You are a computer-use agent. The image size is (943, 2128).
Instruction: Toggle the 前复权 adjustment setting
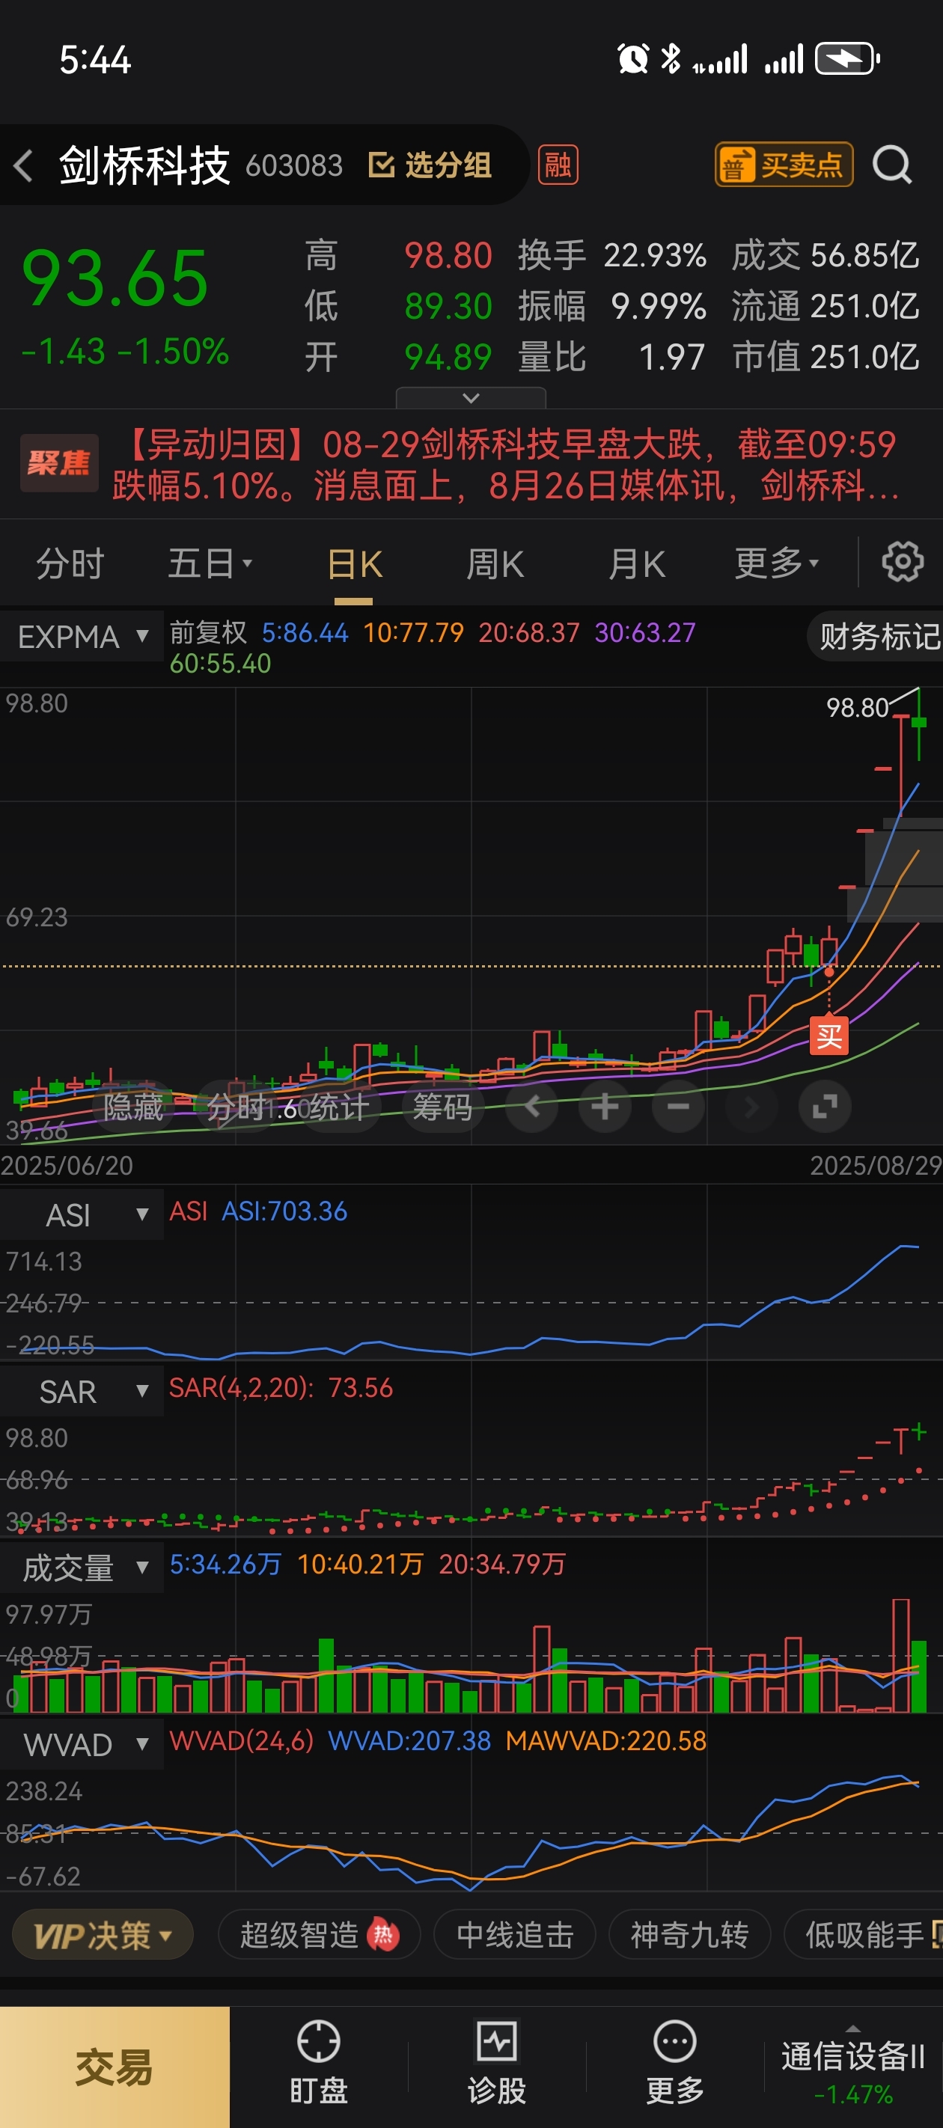(208, 633)
